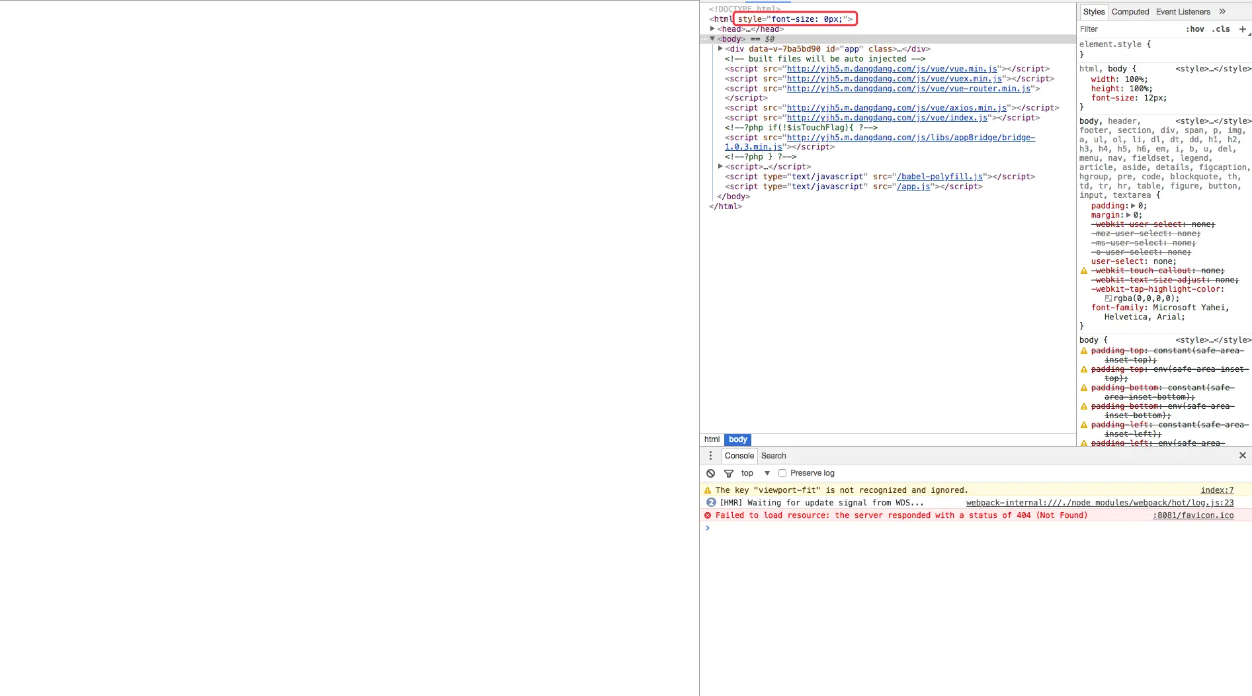Open style source link for html, body rule
The width and height of the screenshot is (1252, 696).
[x=1213, y=69]
